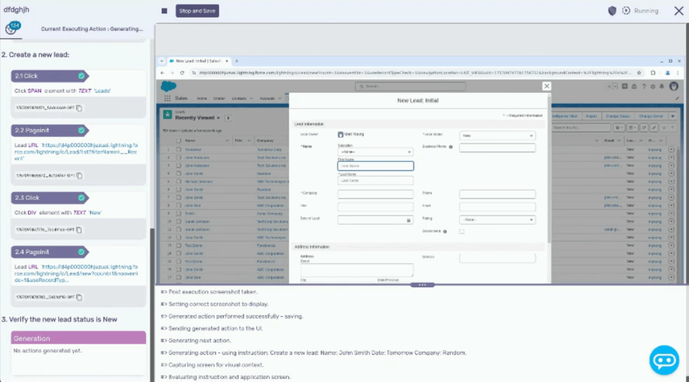Click the browser reload button
Screen dimensions: 689x382
click(x=182, y=73)
